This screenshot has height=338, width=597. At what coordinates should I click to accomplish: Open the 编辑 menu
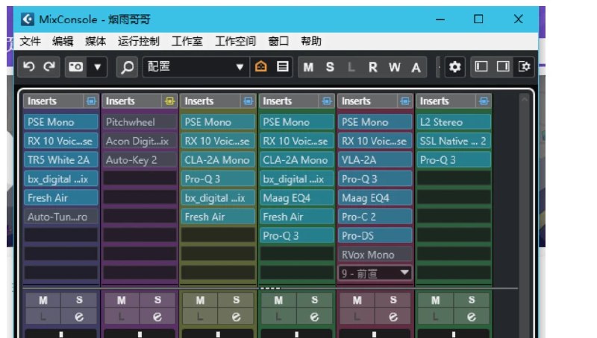pyautogui.click(x=63, y=41)
